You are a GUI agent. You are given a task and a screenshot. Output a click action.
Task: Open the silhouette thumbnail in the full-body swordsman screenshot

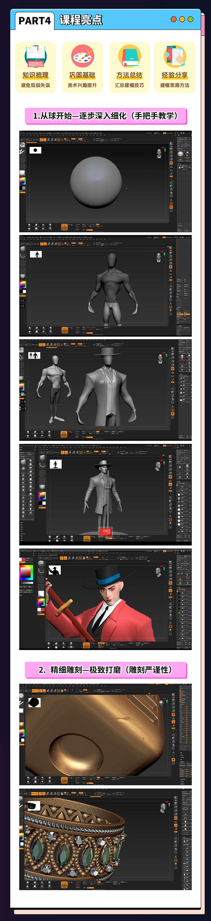point(55,464)
